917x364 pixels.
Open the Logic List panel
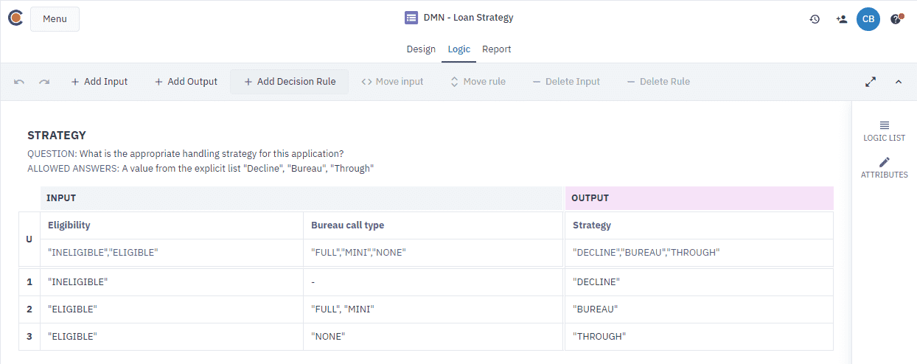pos(884,130)
